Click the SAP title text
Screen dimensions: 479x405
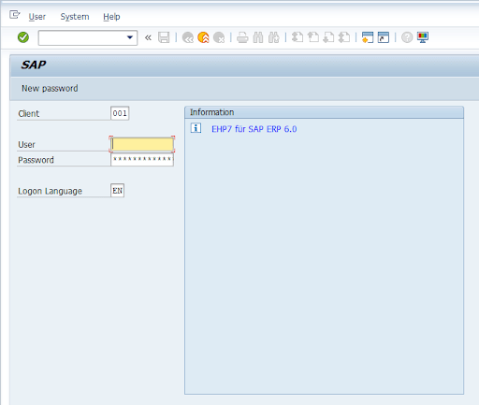(34, 65)
